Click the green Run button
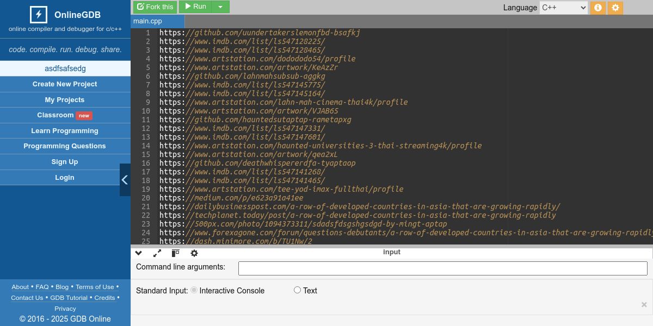 pos(195,7)
